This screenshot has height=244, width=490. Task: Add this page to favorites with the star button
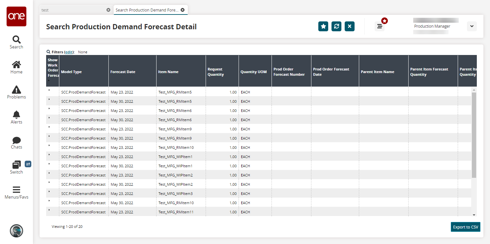coord(323,26)
